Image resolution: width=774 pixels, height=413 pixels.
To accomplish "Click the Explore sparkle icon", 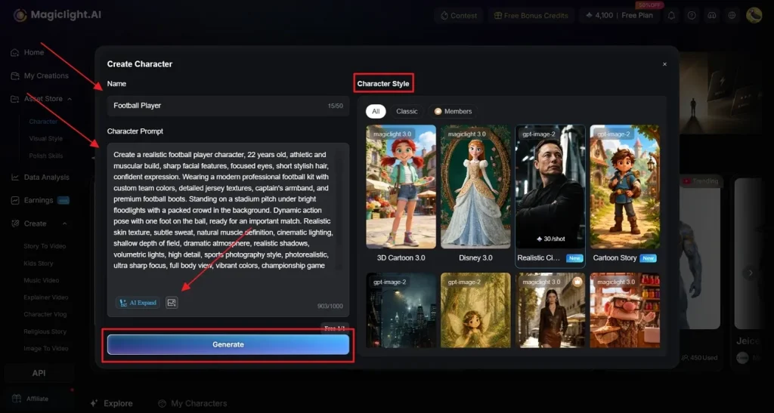I will pyautogui.click(x=94, y=403).
